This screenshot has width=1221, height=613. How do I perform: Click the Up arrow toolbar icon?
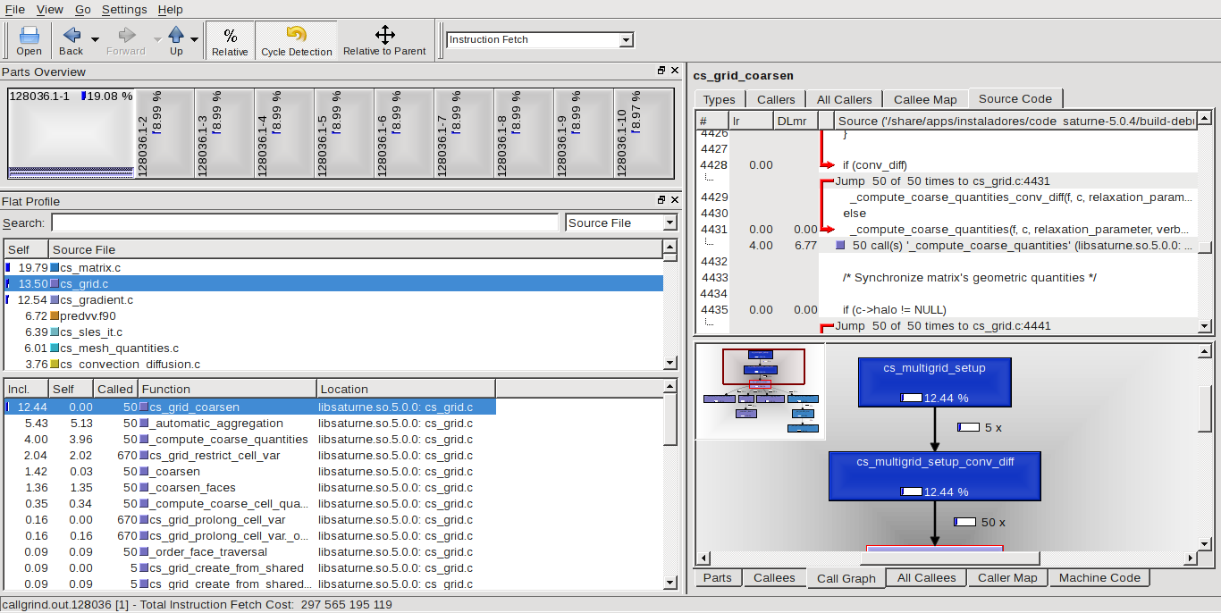176,41
